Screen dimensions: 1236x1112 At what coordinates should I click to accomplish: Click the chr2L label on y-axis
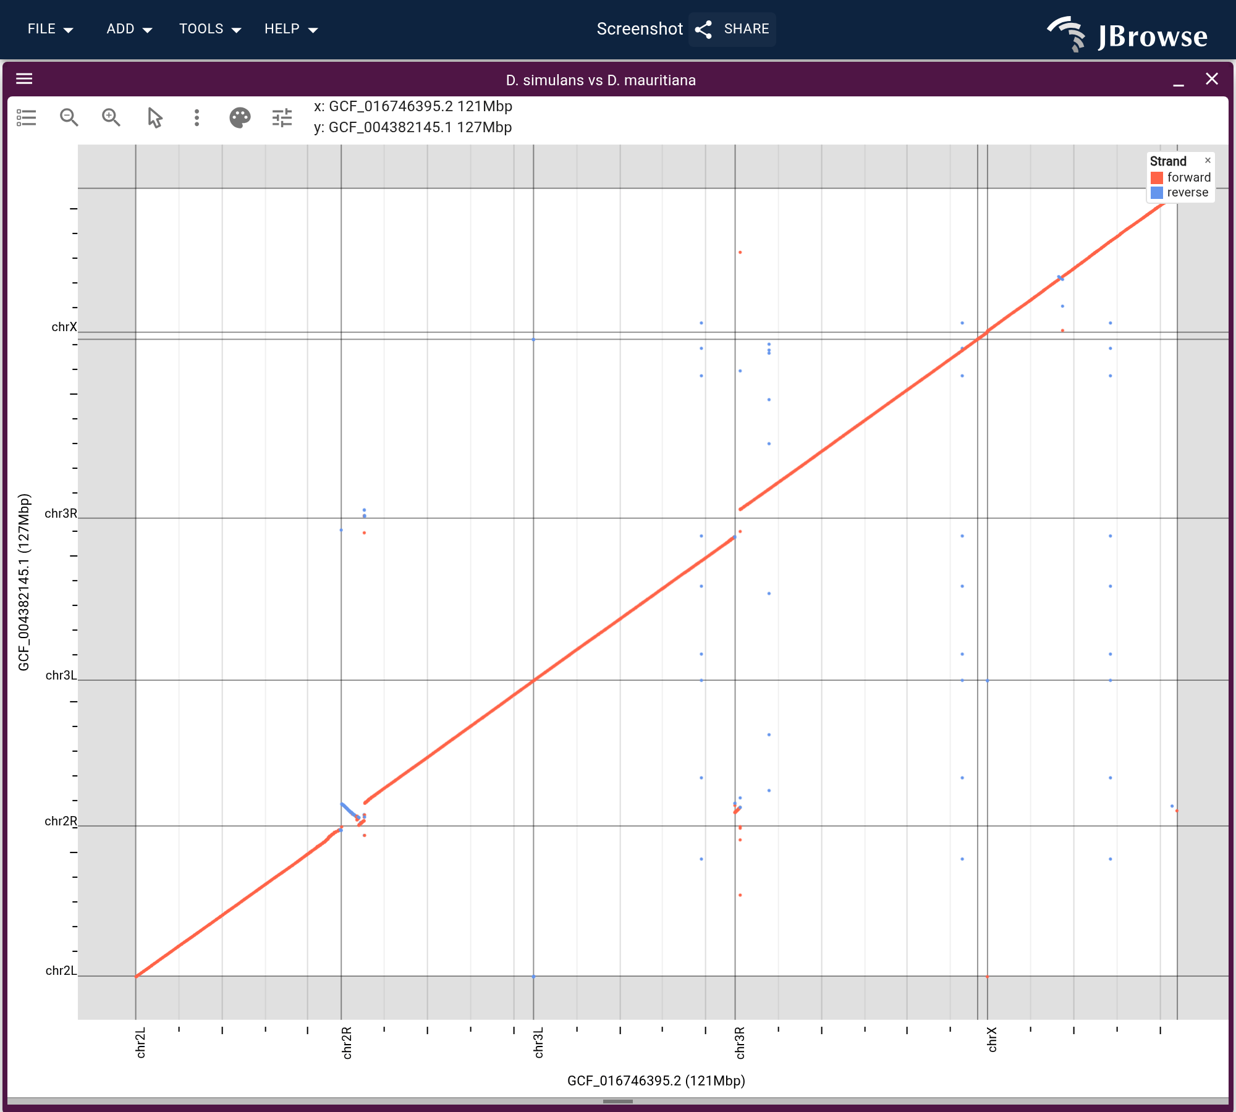[61, 971]
